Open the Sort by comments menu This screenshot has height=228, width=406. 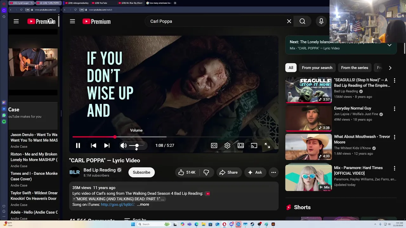point(135,220)
